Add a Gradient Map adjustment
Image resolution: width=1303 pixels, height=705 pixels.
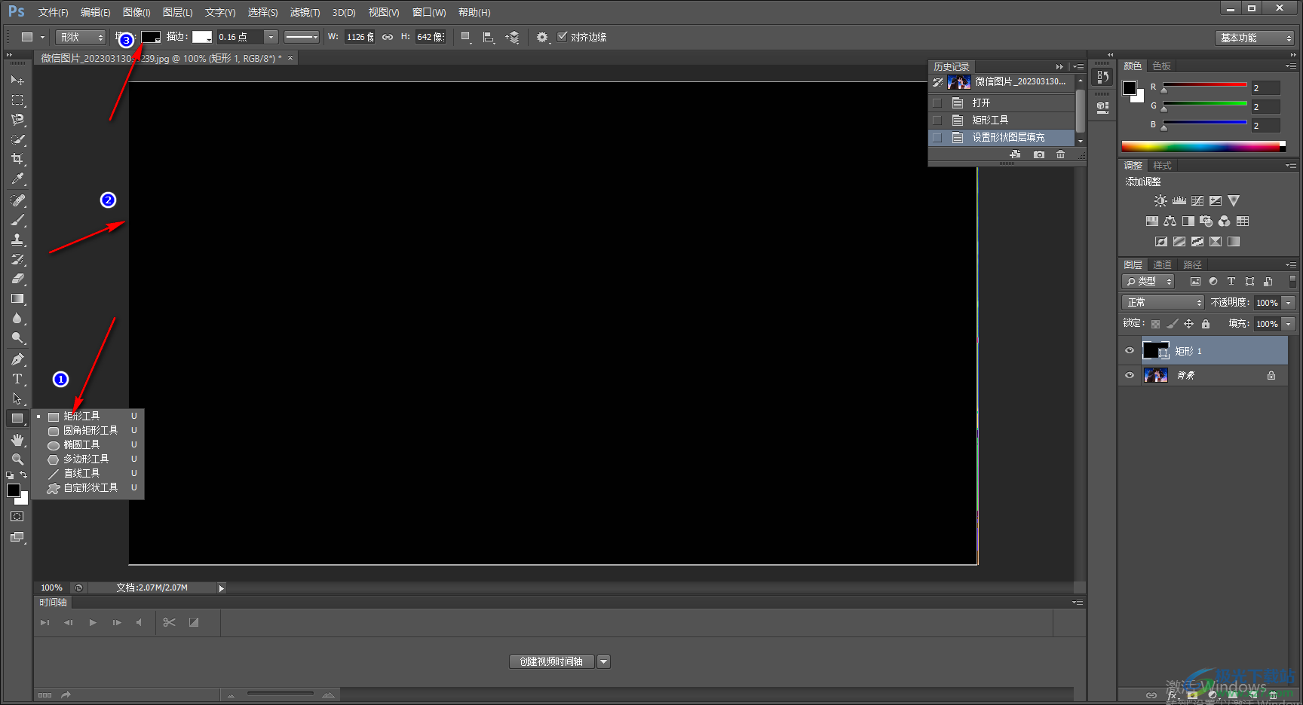(1234, 242)
